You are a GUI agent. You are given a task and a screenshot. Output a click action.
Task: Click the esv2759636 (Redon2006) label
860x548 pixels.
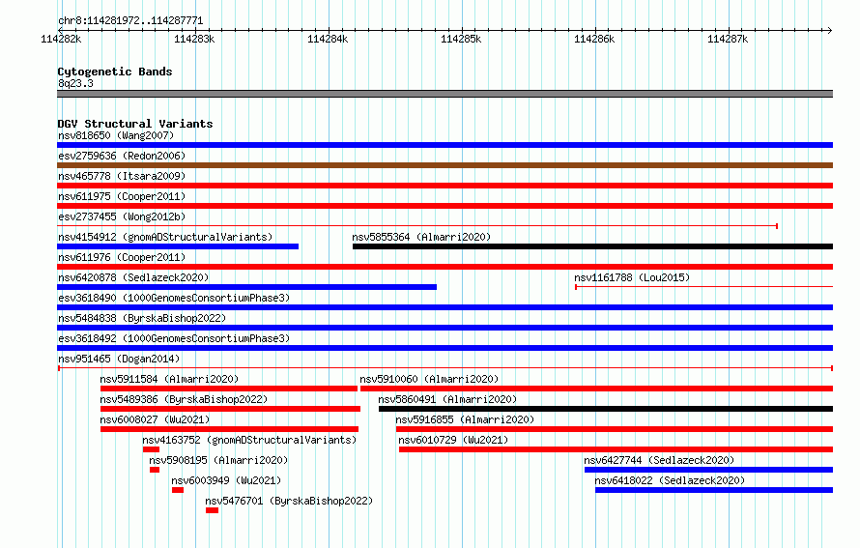(x=122, y=156)
